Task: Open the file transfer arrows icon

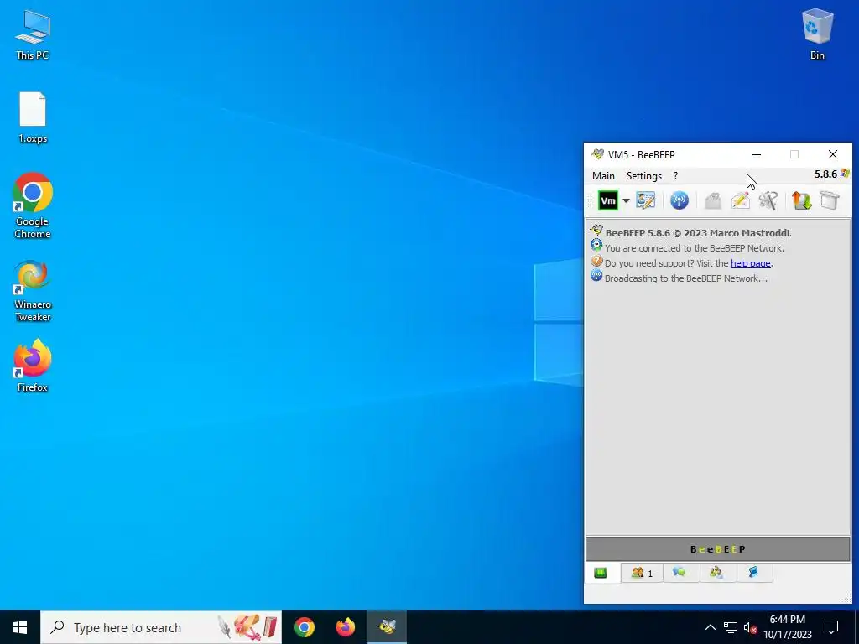Action: coord(801,200)
